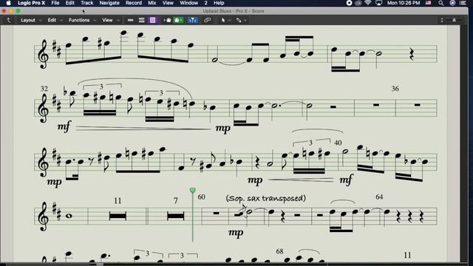Toggle MIDI In button
Screen dimensions: 473x266
click(x=168, y=20)
